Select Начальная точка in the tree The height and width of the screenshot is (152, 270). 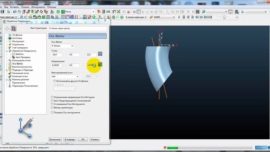pos(20,73)
